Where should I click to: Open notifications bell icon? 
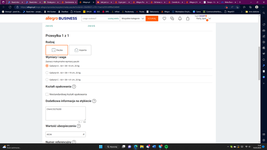tap(180, 18)
